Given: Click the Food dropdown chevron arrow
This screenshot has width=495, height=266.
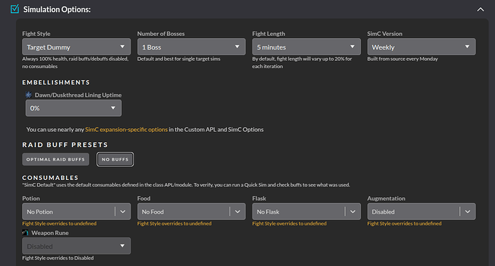Looking at the screenshot, I should [x=237, y=212].
